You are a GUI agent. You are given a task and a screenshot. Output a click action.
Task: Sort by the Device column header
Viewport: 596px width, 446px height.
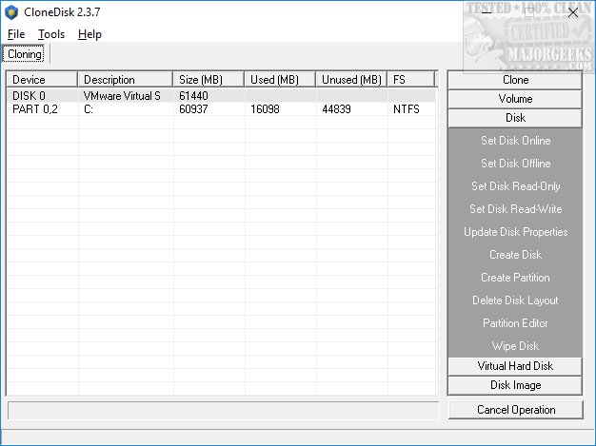click(42, 80)
